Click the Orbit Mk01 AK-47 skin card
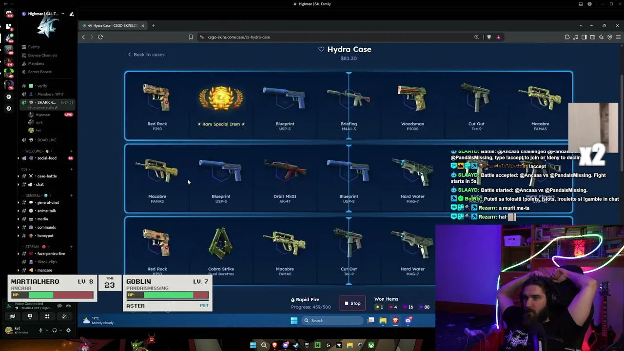624x351 pixels. (285, 178)
